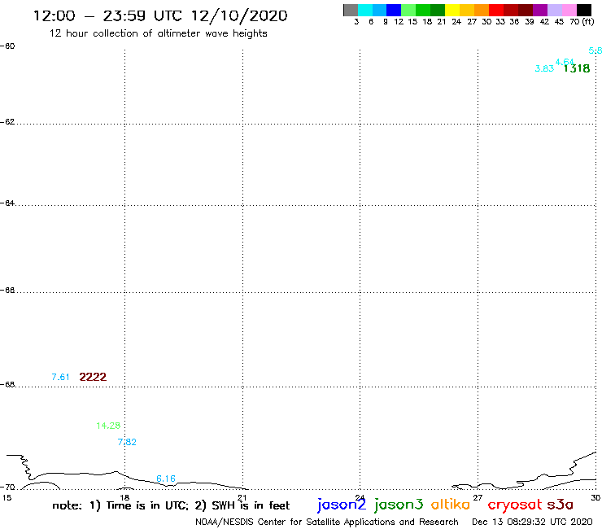Click the jason3 time label 1318

[x=577, y=68]
